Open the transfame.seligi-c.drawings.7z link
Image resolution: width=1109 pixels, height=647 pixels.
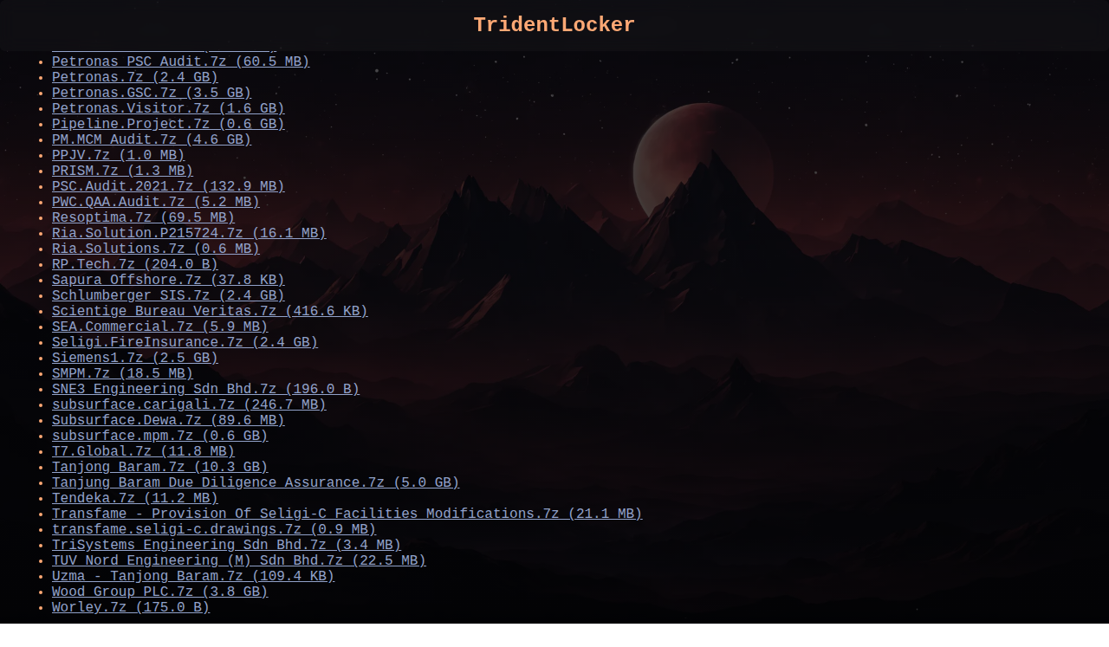tap(214, 530)
